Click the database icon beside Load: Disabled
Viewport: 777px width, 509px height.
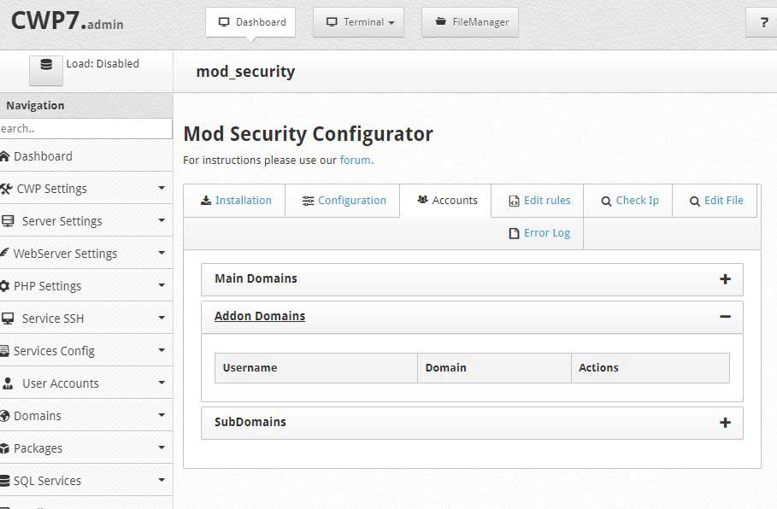[x=46, y=65]
